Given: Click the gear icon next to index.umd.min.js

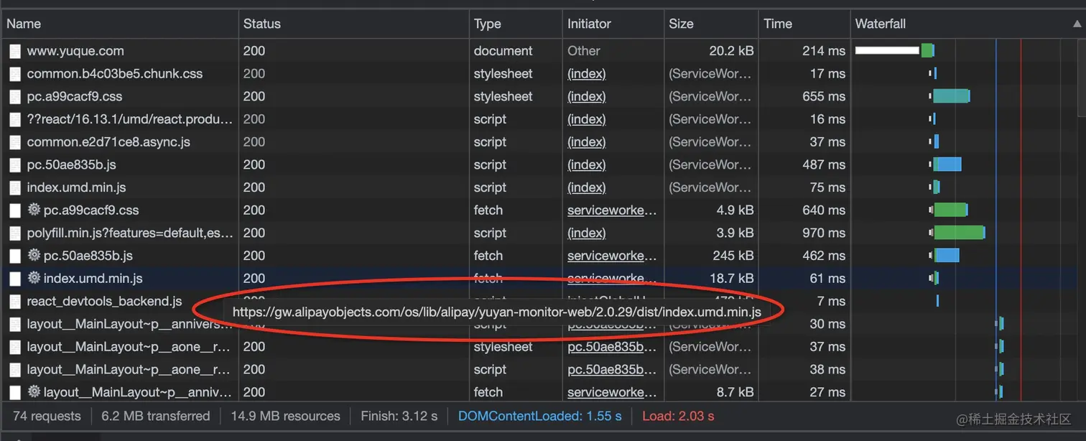Looking at the screenshot, I should point(34,279).
